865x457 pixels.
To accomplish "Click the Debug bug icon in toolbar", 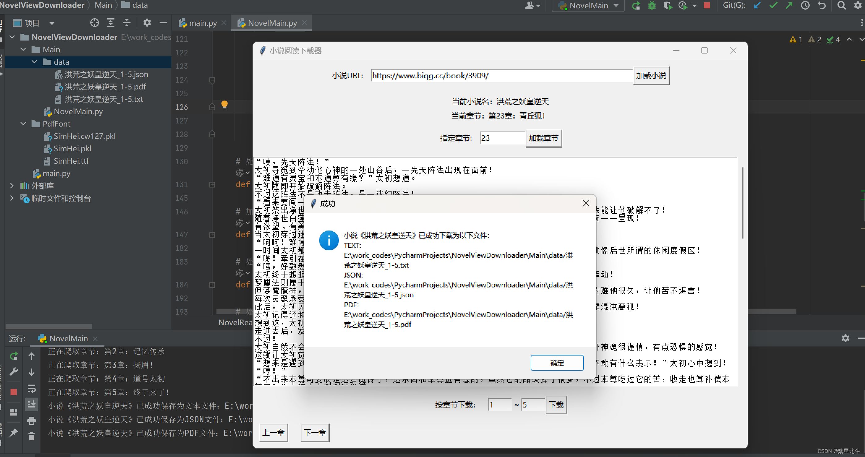I will (x=652, y=5).
